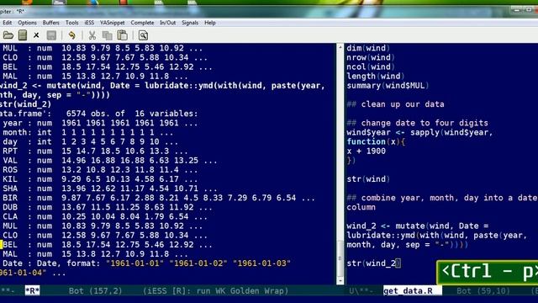Image resolution: width=538 pixels, height=303 pixels.
Task: Click the Open Directory (dired) toolbar icon
Action: pyautogui.click(x=23, y=35)
